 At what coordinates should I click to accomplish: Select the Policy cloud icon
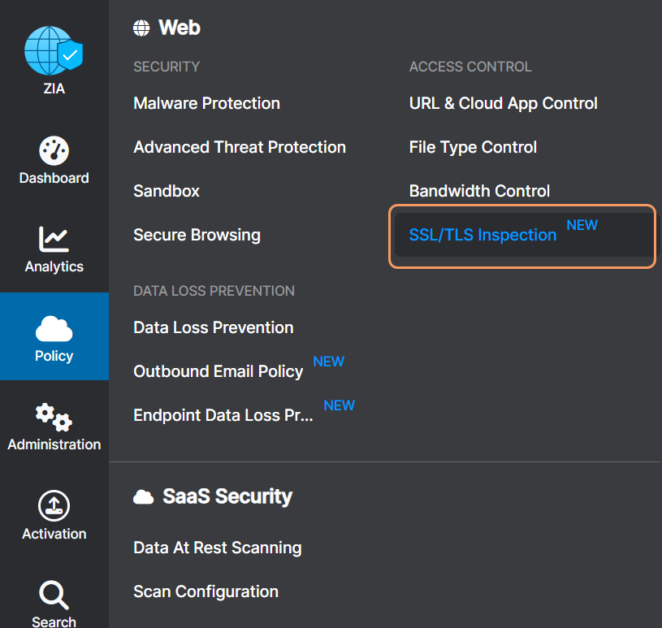click(x=54, y=329)
